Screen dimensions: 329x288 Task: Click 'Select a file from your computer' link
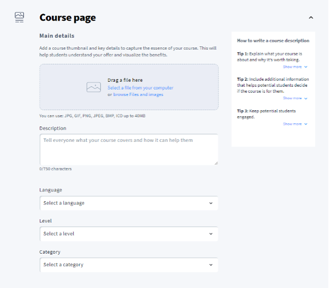click(x=140, y=88)
